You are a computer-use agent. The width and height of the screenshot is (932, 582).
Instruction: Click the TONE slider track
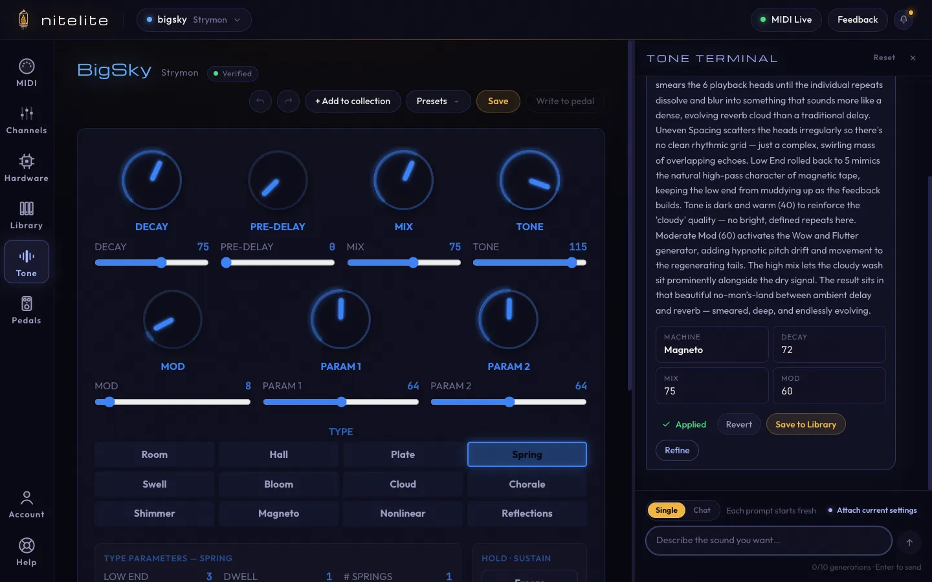tap(529, 263)
